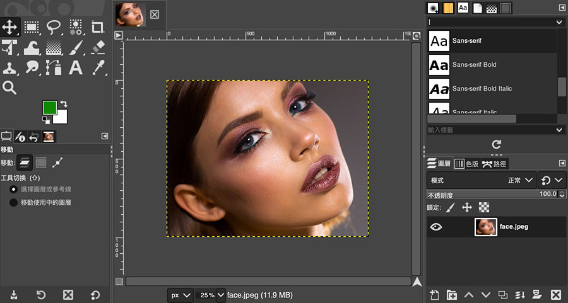Viewport: 568px width, 303px height.
Task: Save tool preset at tool options bottom
Action: (14, 295)
